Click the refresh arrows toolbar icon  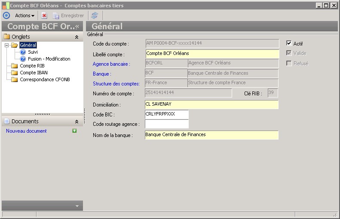coord(95,15)
